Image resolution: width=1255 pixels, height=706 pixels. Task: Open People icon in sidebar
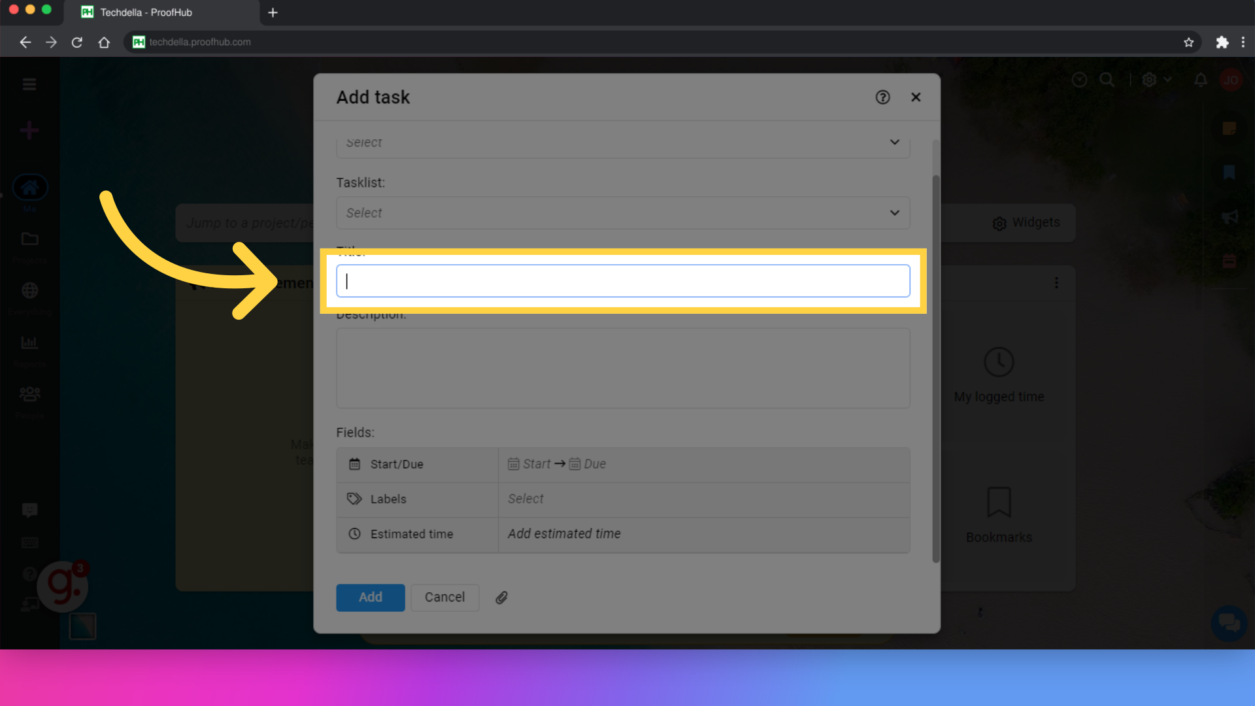pos(29,394)
